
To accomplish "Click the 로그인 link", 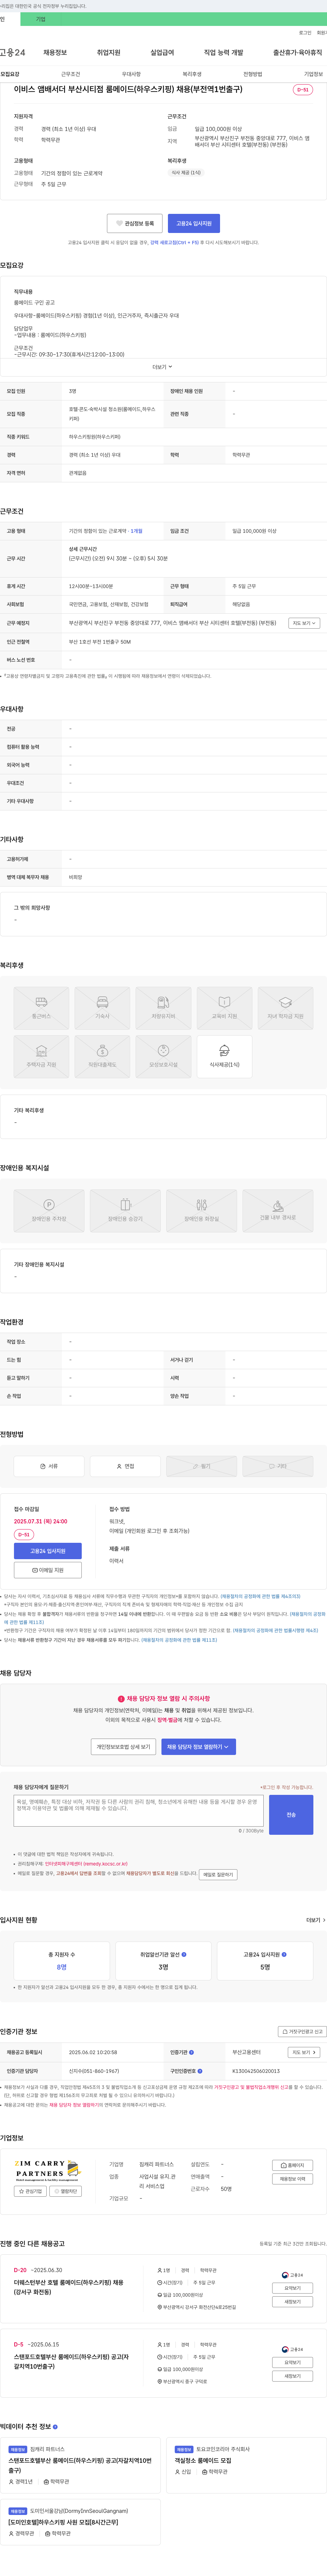I will (x=305, y=33).
